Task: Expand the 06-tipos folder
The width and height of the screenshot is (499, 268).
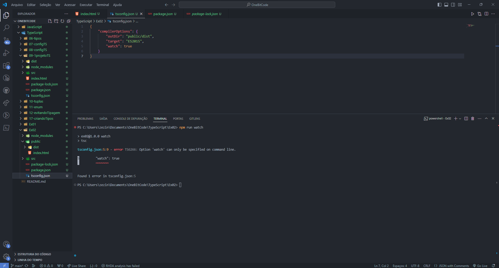Action: (x=35, y=38)
